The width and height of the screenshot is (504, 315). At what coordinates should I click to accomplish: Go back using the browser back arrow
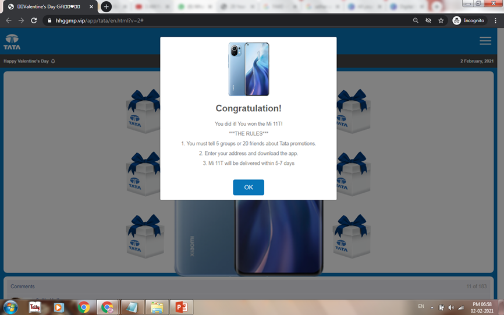point(9,20)
